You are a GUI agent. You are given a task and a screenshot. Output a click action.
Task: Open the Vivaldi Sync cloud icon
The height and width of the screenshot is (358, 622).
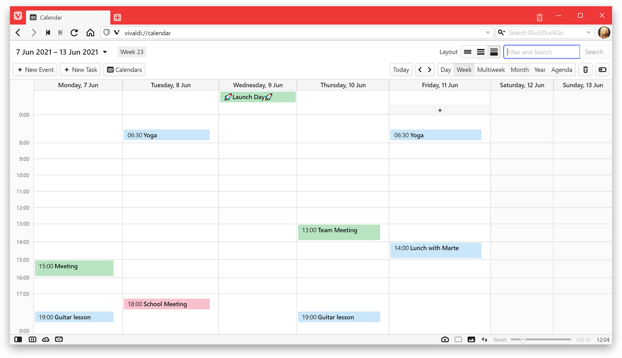(46, 339)
